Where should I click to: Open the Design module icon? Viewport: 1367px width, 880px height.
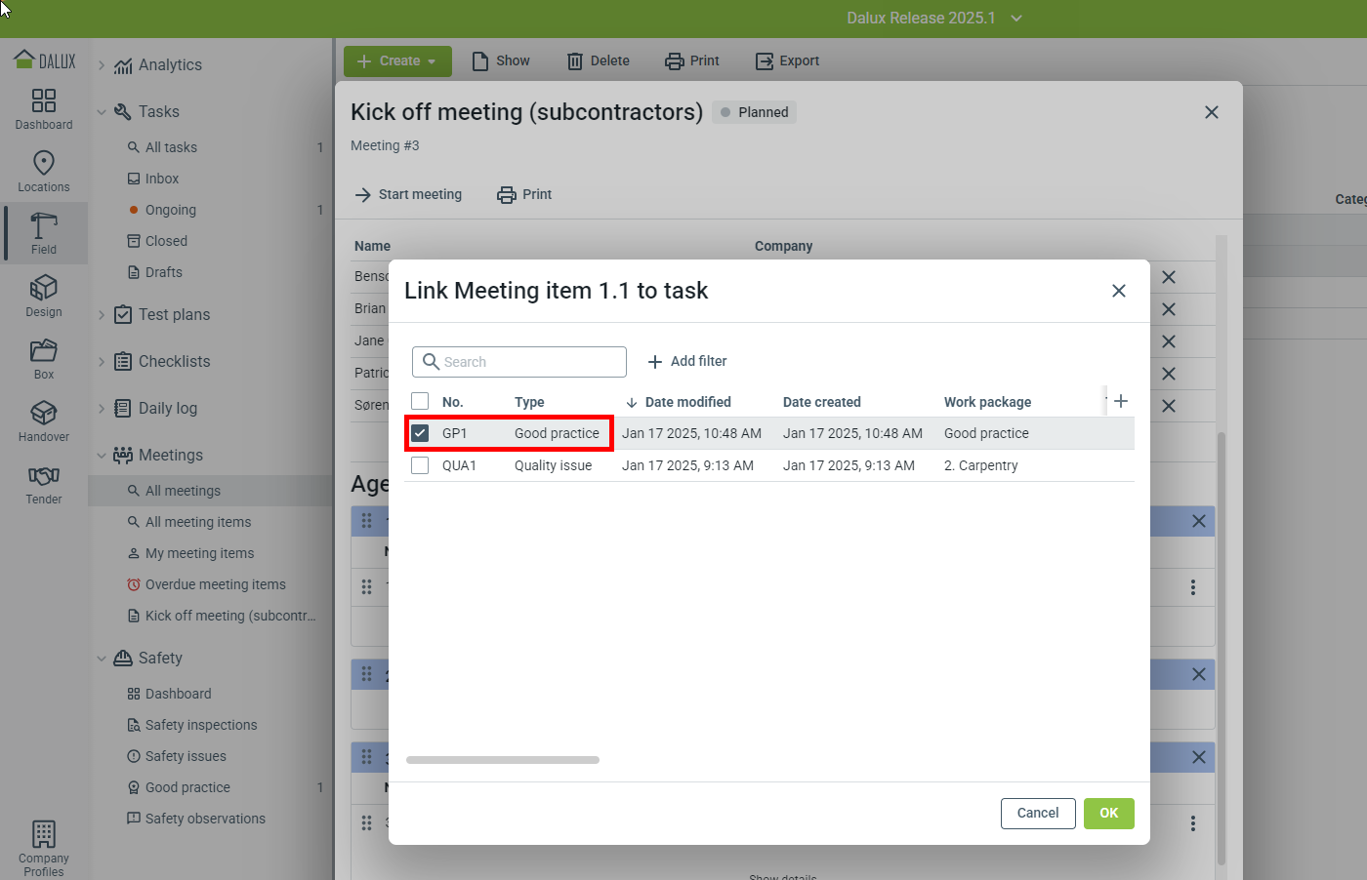click(44, 296)
